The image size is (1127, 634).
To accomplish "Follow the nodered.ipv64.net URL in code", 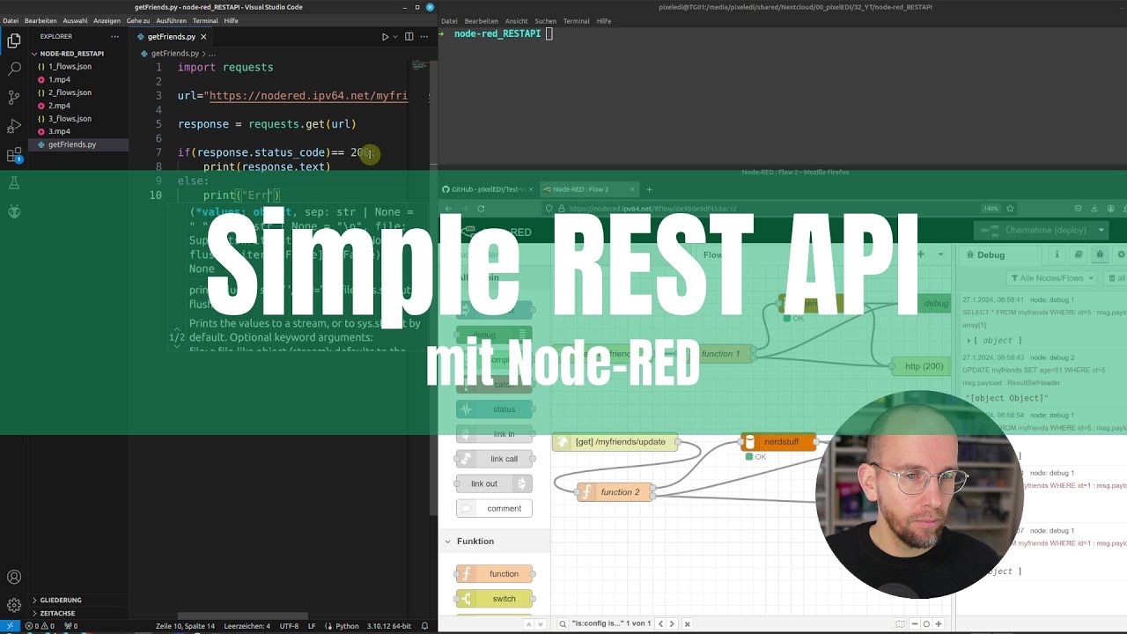I will (x=308, y=96).
